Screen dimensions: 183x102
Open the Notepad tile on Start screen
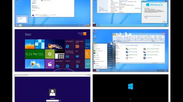tap(69, 64)
